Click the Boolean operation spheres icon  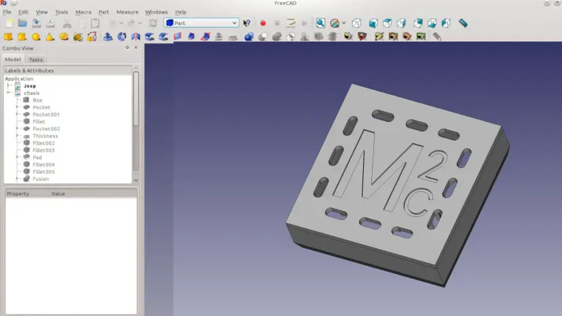pyautogui.click(x=248, y=37)
